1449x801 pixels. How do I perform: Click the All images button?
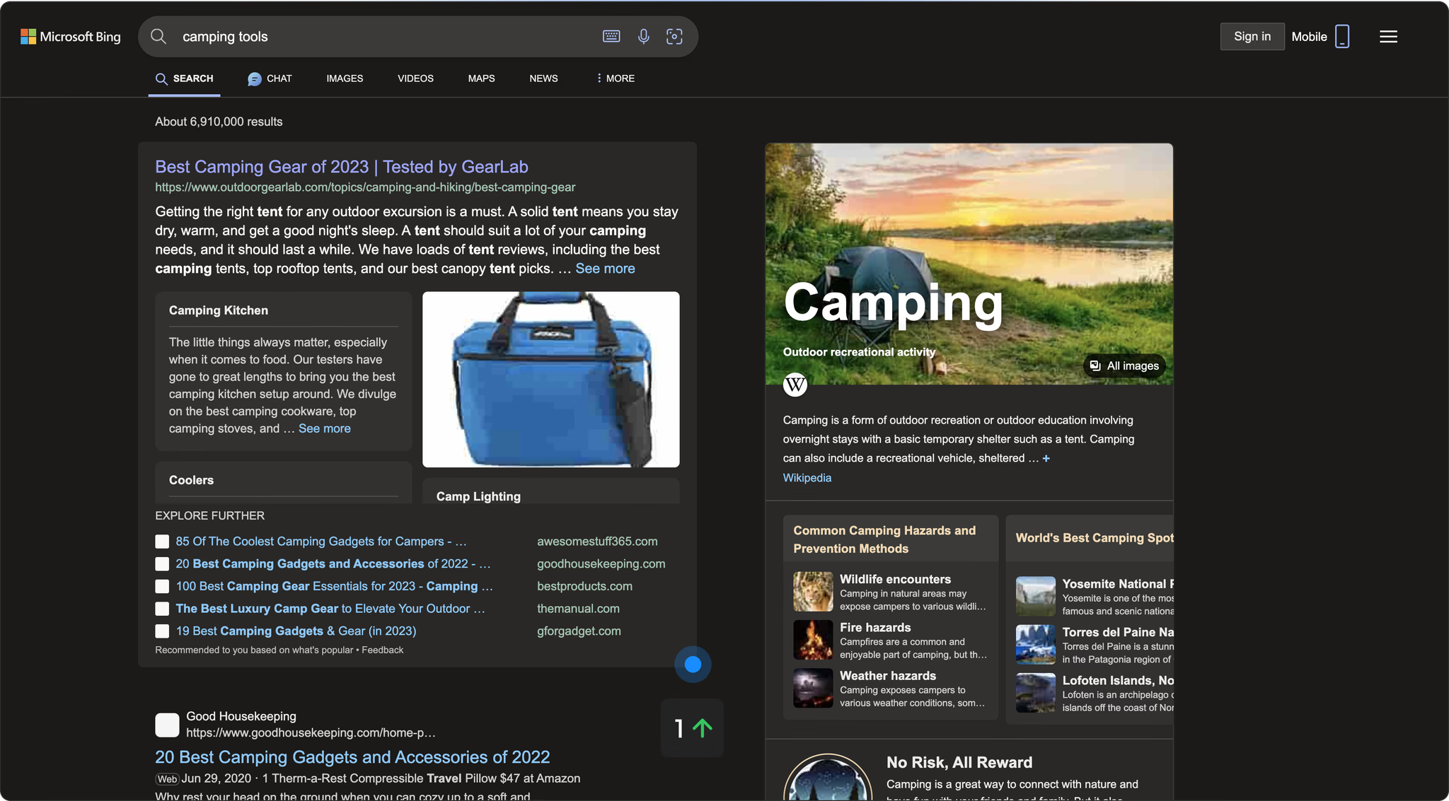tap(1124, 366)
